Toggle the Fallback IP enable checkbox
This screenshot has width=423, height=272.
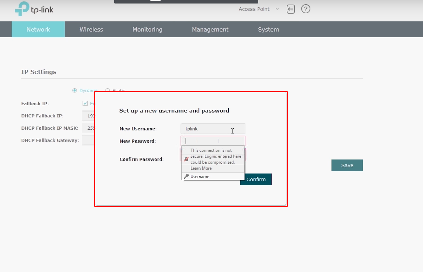pyautogui.click(x=85, y=103)
